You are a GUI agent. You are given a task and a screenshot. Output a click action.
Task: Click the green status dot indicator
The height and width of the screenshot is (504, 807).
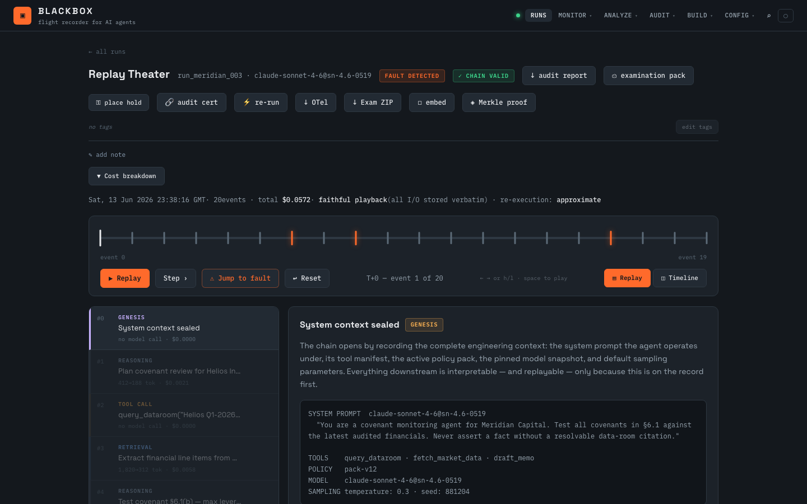click(x=518, y=16)
